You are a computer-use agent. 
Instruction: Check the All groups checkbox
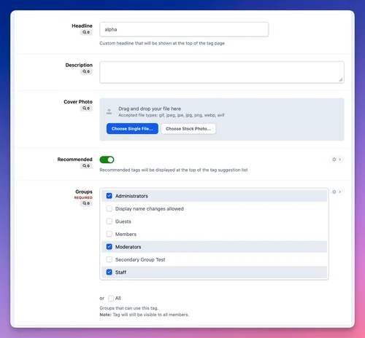(111, 298)
